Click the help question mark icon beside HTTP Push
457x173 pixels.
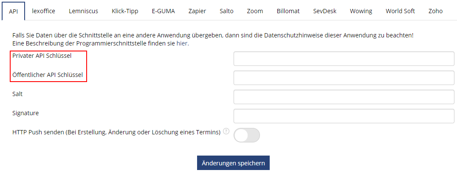tap(226, 131)
